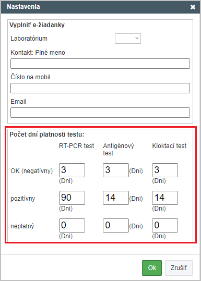
Task: Confirm settings with the green Ok button
Action: 152,268
